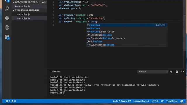Image resolution: width=187 pixels, height=105 pixels.
Task: Click 'myString' variable on line 6
Action: [69, 18]
